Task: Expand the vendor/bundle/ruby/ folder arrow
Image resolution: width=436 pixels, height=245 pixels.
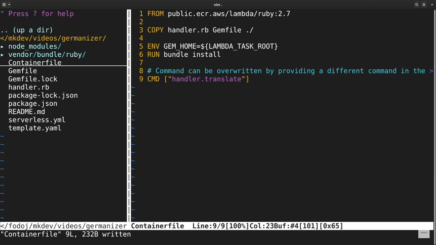Action: 2,55
